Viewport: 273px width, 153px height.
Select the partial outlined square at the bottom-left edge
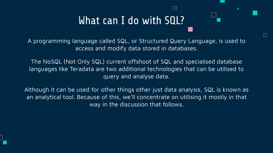[1, 137]
